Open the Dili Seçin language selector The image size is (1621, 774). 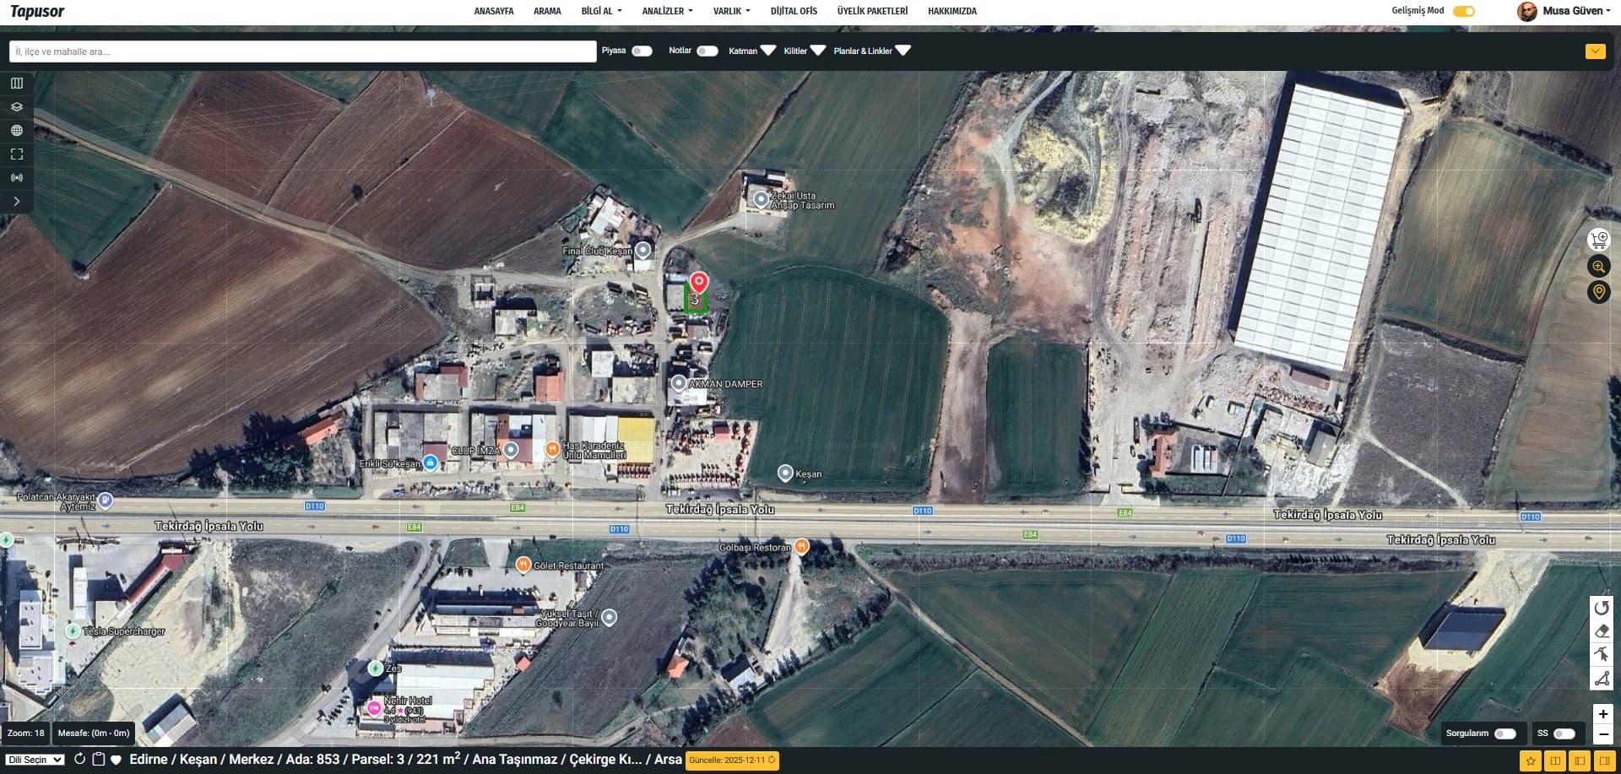(35, 760)
